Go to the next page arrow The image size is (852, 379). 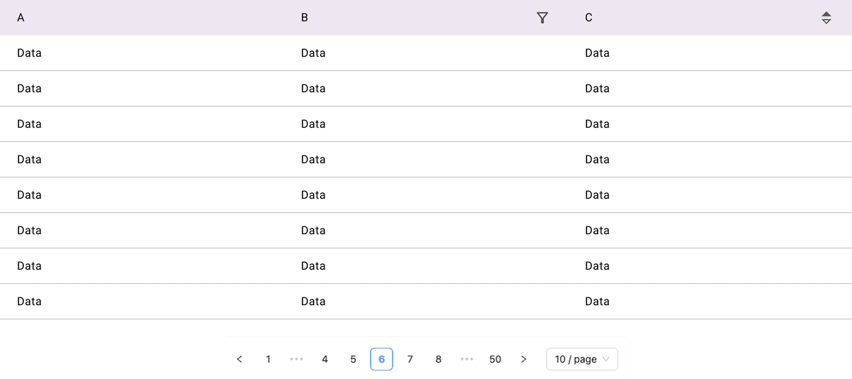pos(524,359)
